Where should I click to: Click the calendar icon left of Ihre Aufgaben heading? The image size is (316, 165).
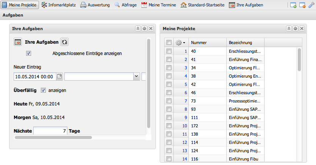(x=17, y=42)
